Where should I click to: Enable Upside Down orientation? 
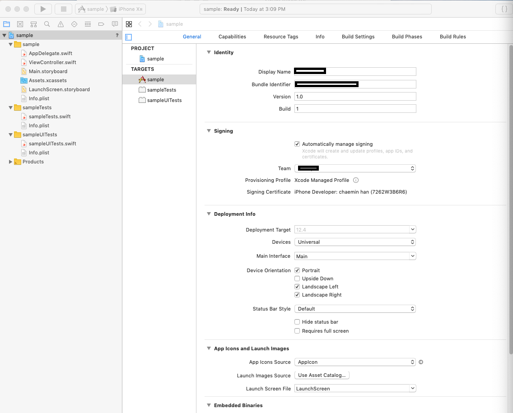tap(297, 278)
